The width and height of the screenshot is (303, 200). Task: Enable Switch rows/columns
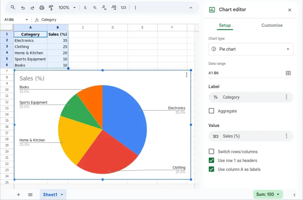tap(212, 151)
